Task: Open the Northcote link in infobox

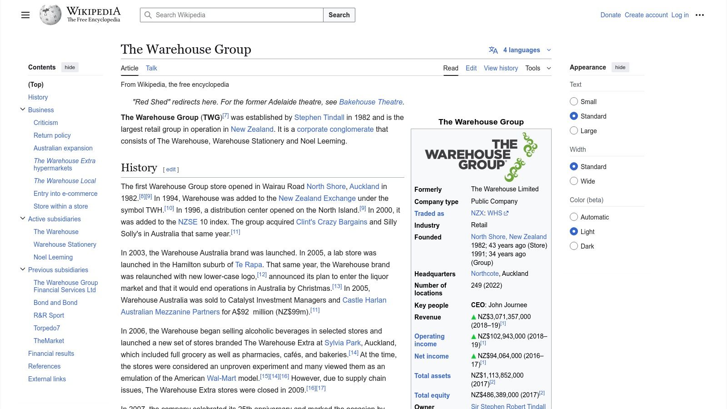Action: [485, 274]
